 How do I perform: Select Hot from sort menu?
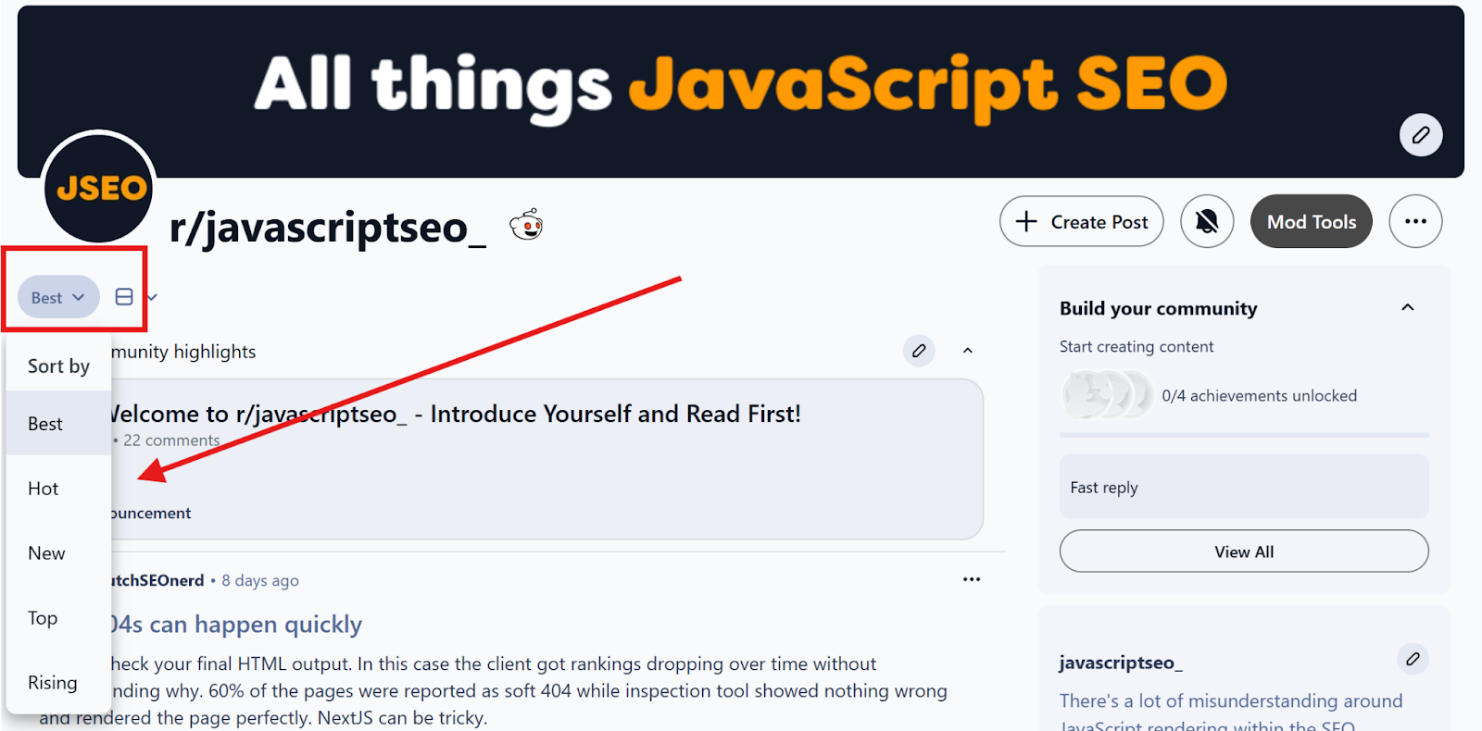44,489
